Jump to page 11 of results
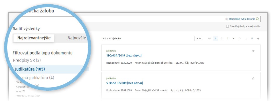 [x=252, y=39]
